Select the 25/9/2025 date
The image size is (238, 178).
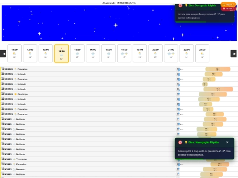pos(7,144)
